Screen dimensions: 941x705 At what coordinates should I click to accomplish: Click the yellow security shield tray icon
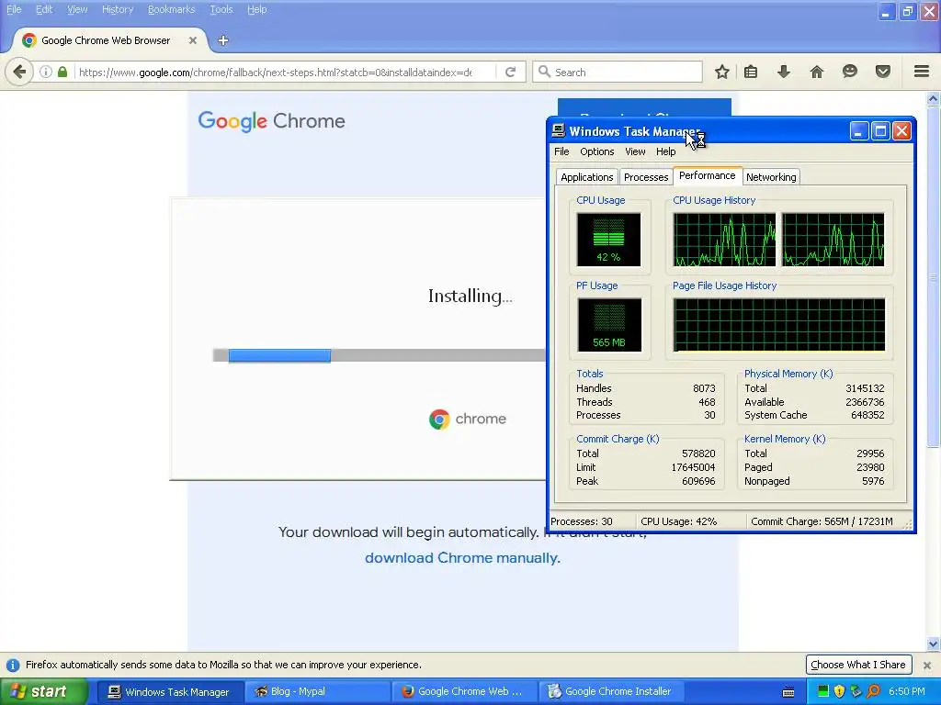(840, 692)
